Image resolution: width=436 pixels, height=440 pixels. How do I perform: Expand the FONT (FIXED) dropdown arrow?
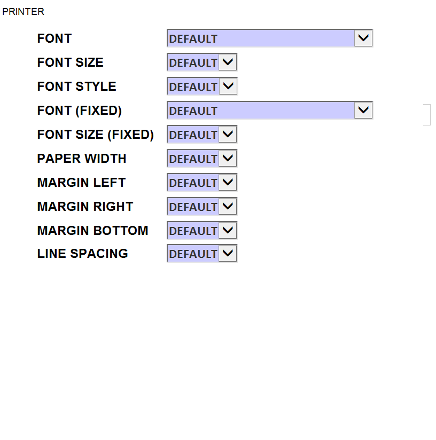click(x=363, y=111)
